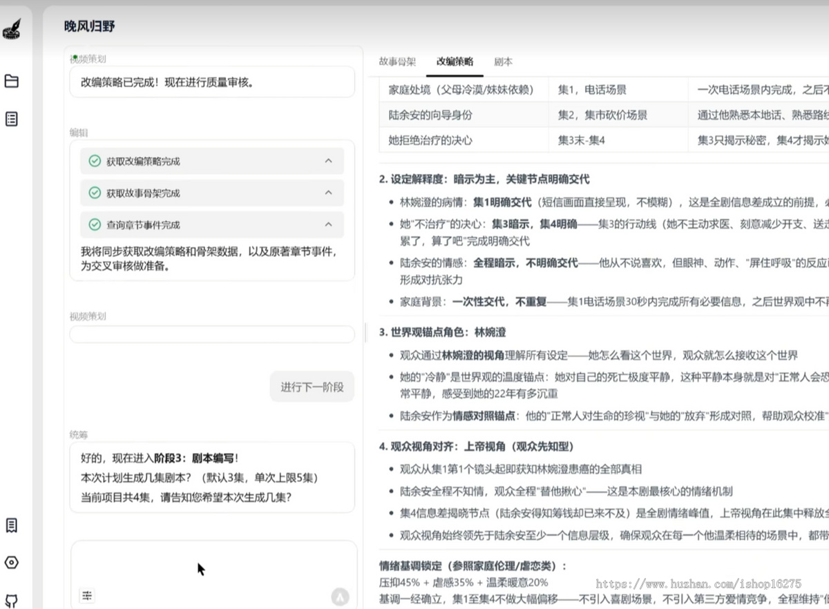This screenshot has height=609, width=829.
Task: Click the panel divider handle between chat and document
Action: click(x=367, y=333)
